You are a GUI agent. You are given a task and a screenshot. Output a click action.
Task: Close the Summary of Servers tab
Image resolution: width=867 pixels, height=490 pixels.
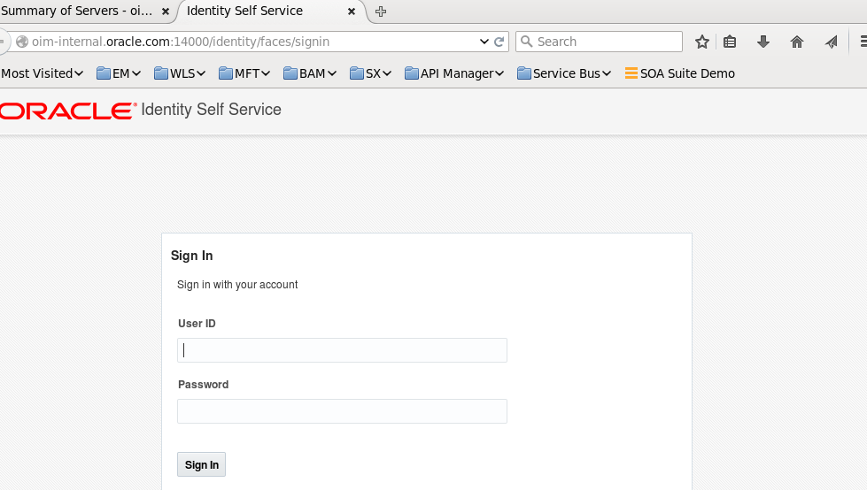165,11
